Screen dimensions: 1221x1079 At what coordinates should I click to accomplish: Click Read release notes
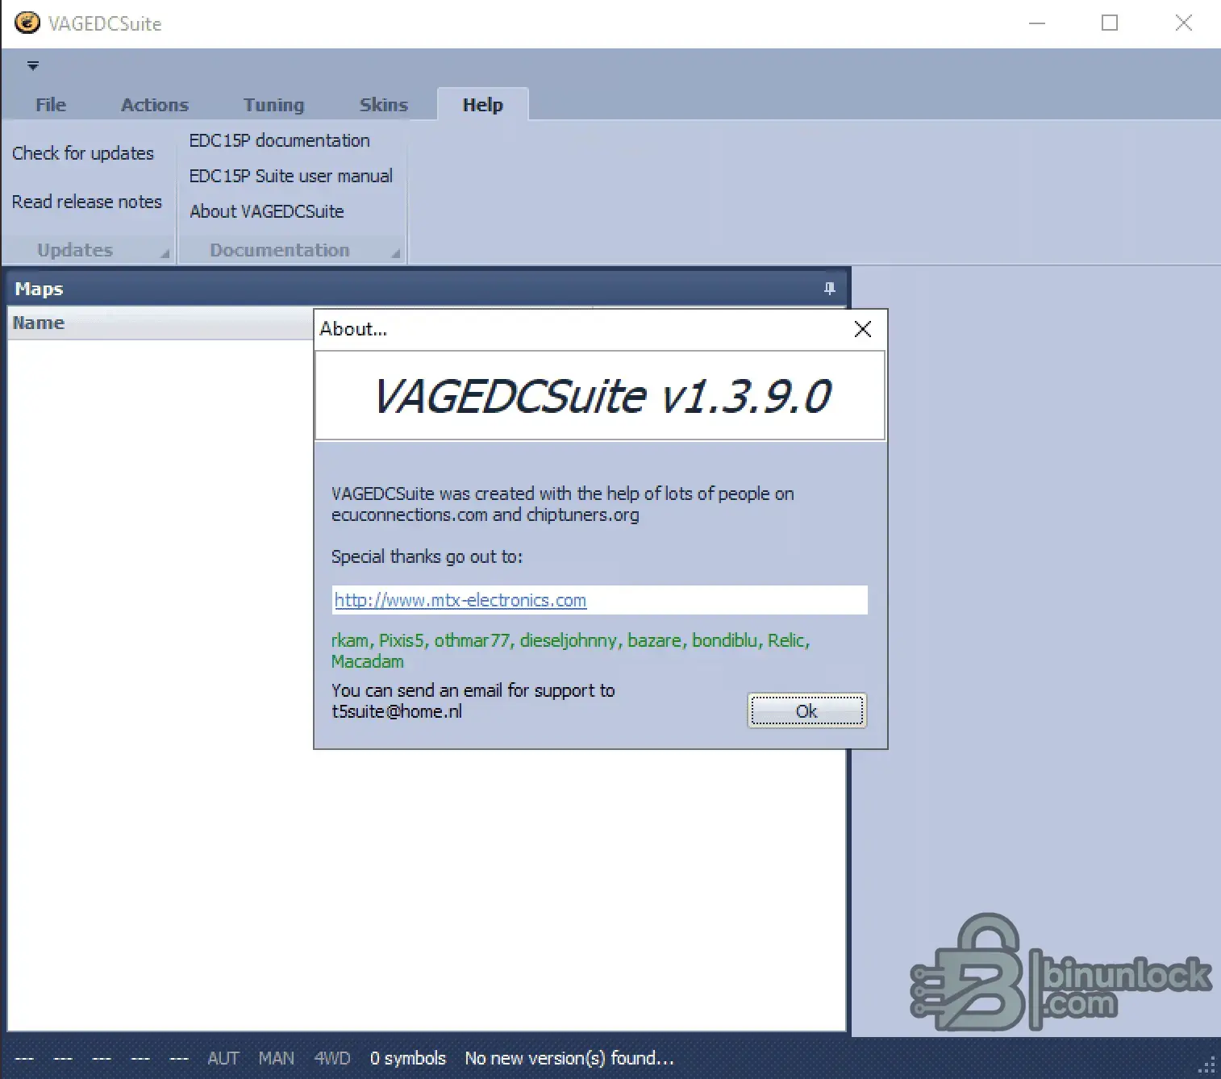point(87,202)
